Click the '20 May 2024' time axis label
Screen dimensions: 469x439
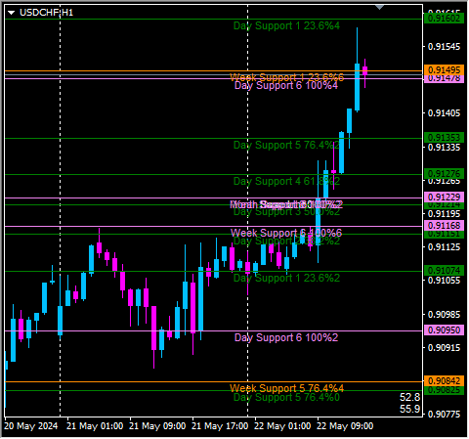point(31,426)
